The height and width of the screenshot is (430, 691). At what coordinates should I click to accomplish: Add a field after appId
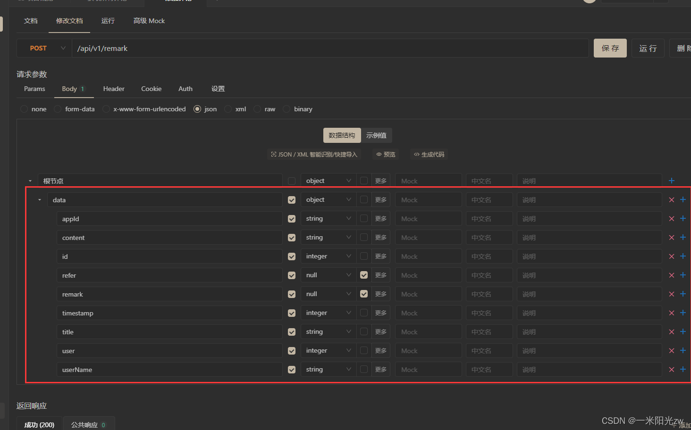683,219
